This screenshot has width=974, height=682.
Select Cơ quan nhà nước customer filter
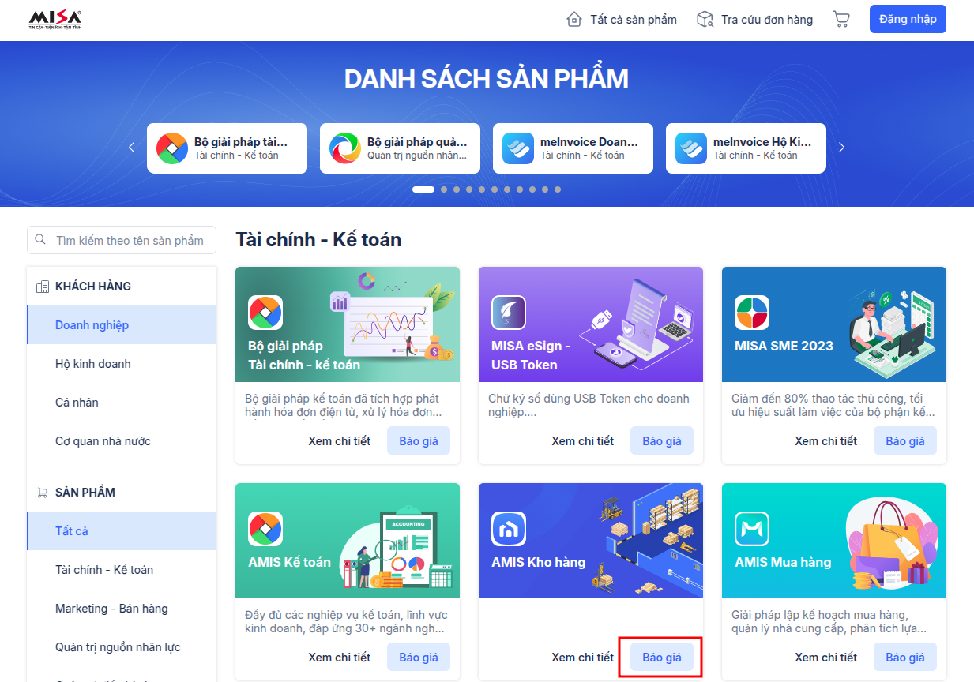point(122,441)
